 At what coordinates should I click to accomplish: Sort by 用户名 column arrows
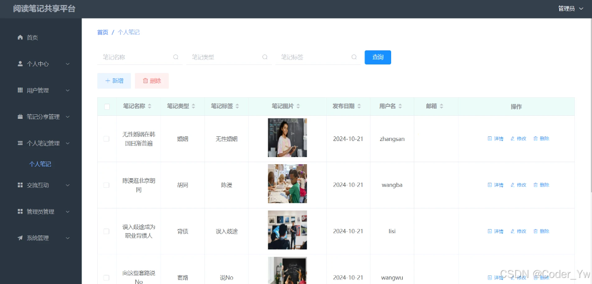[400, 107]
